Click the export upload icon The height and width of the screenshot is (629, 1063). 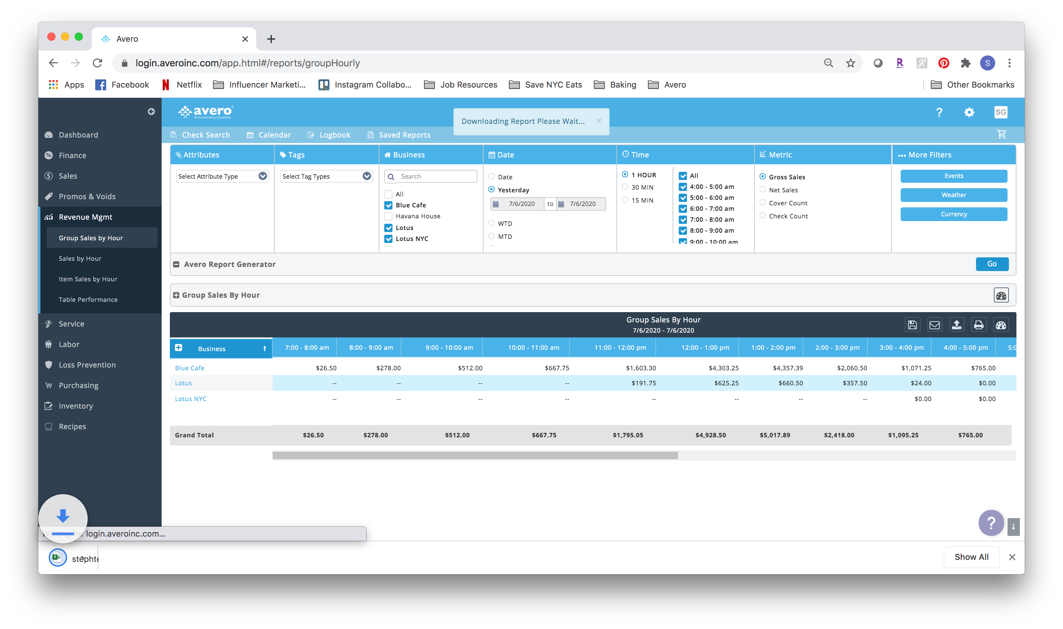956,325
